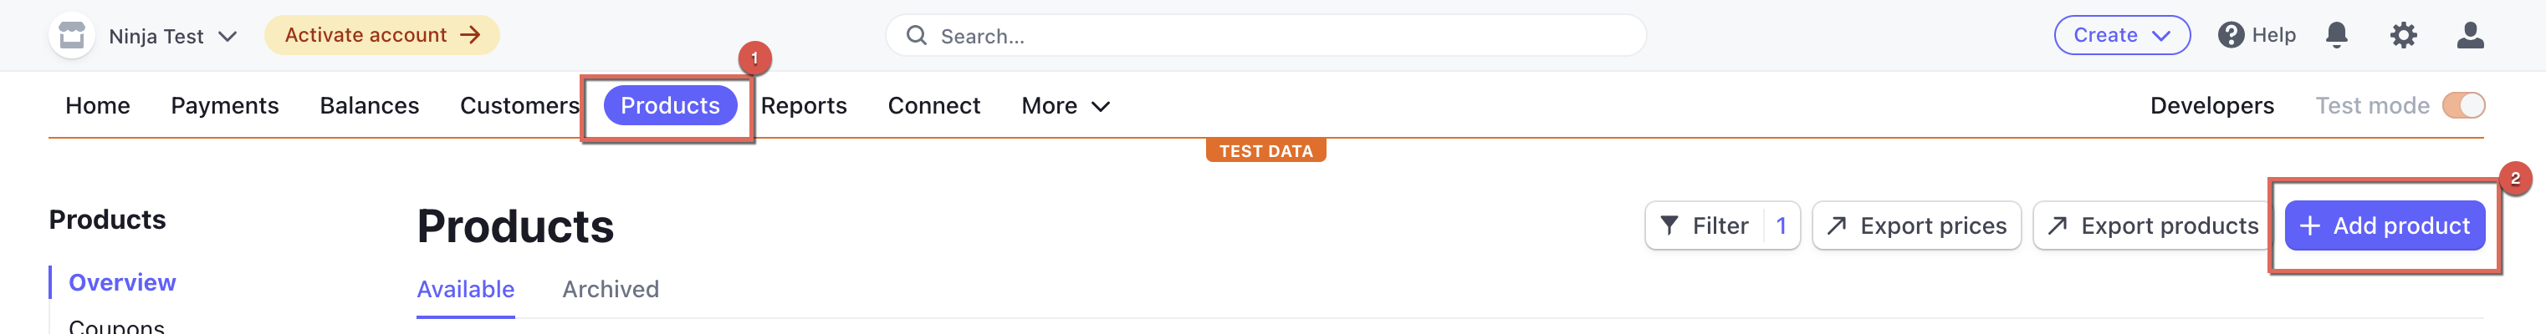Viewport: 2546px width, 334px height.
Task: Open the notifications bell
Action: (2335, 35)
